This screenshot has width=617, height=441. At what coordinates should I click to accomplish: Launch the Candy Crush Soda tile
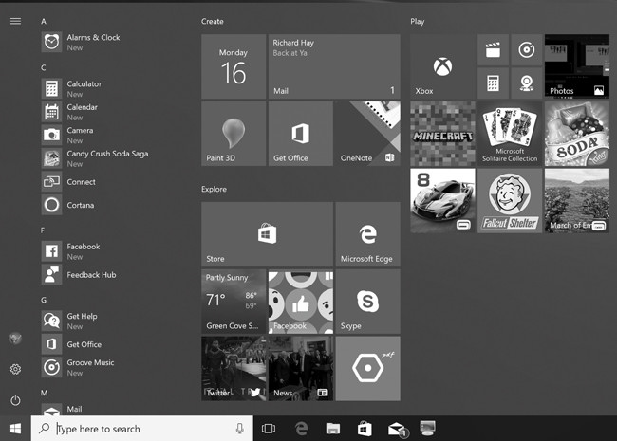click(577, 134)
